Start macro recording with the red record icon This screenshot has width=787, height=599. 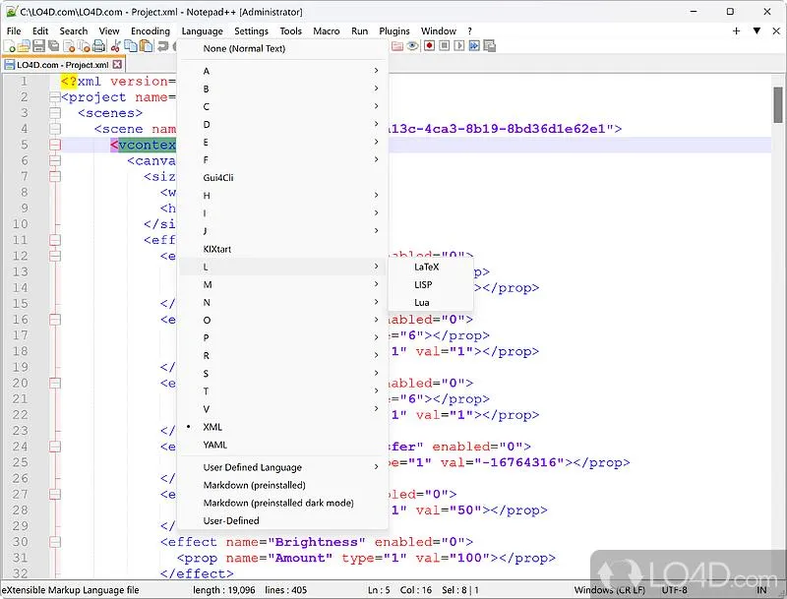pyautogui.click(x=429, y=46)
